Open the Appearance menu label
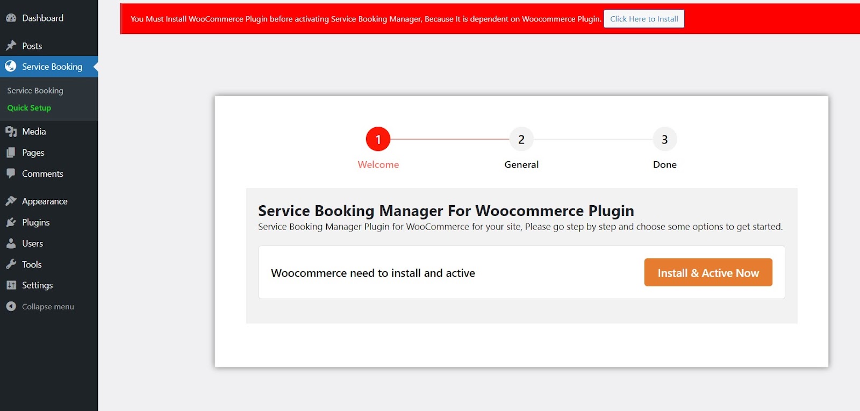This screenshot has height=411, width=860. click(45, 201)
